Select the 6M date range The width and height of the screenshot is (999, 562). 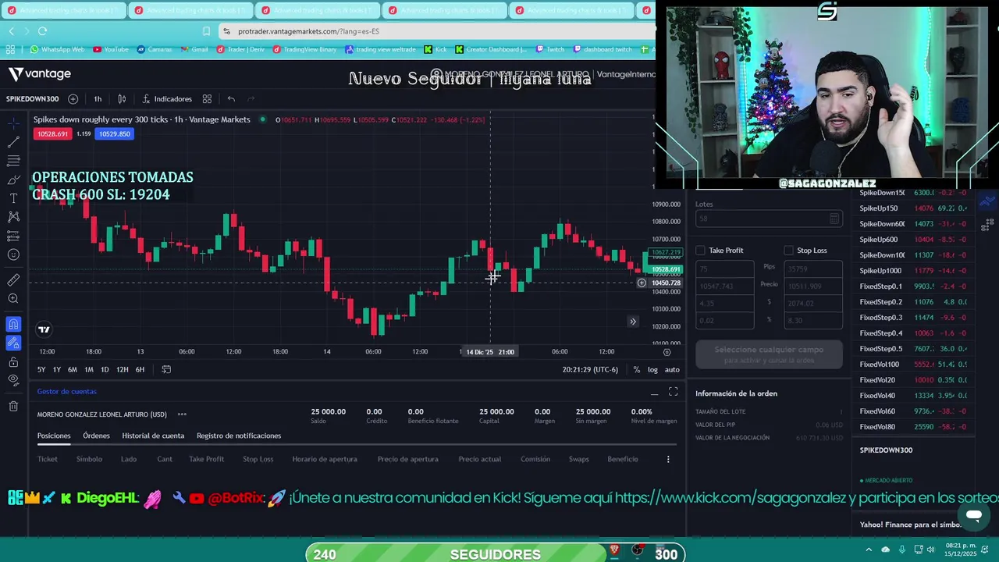[x=72, y=369]
